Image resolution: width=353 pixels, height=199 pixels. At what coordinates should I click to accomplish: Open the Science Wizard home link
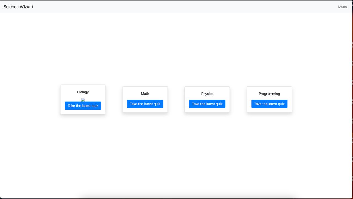[18, 7]
